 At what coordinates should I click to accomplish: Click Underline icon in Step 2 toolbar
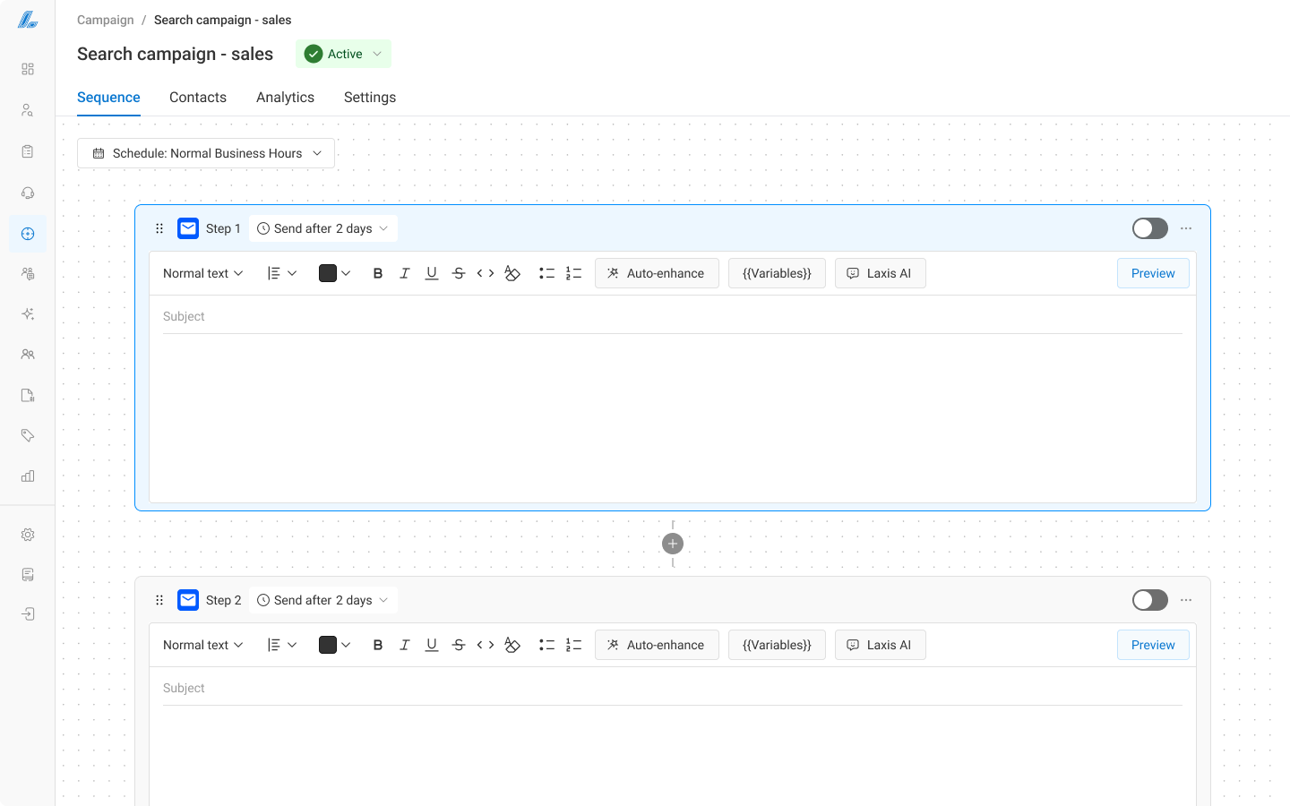[432, 645]
